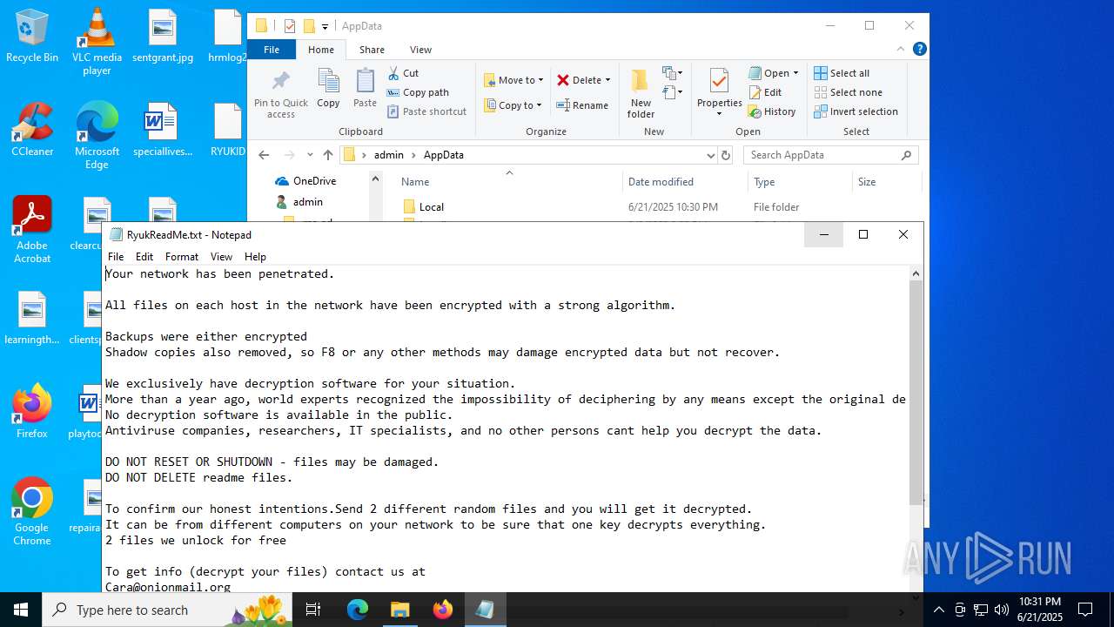Switch to the View ribbon tab

(420, 50)
